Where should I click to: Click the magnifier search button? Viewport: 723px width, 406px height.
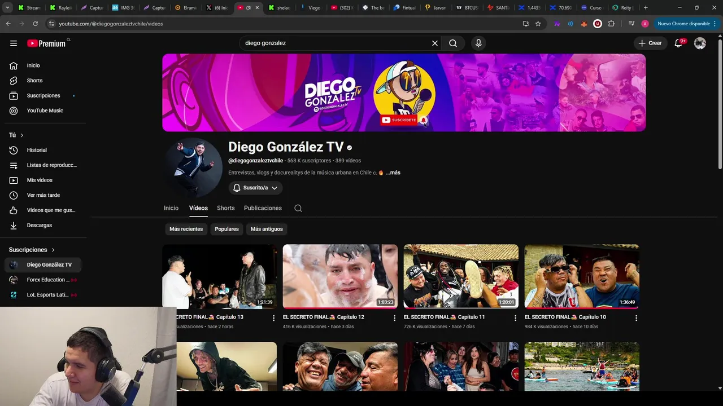click(453, 43)
